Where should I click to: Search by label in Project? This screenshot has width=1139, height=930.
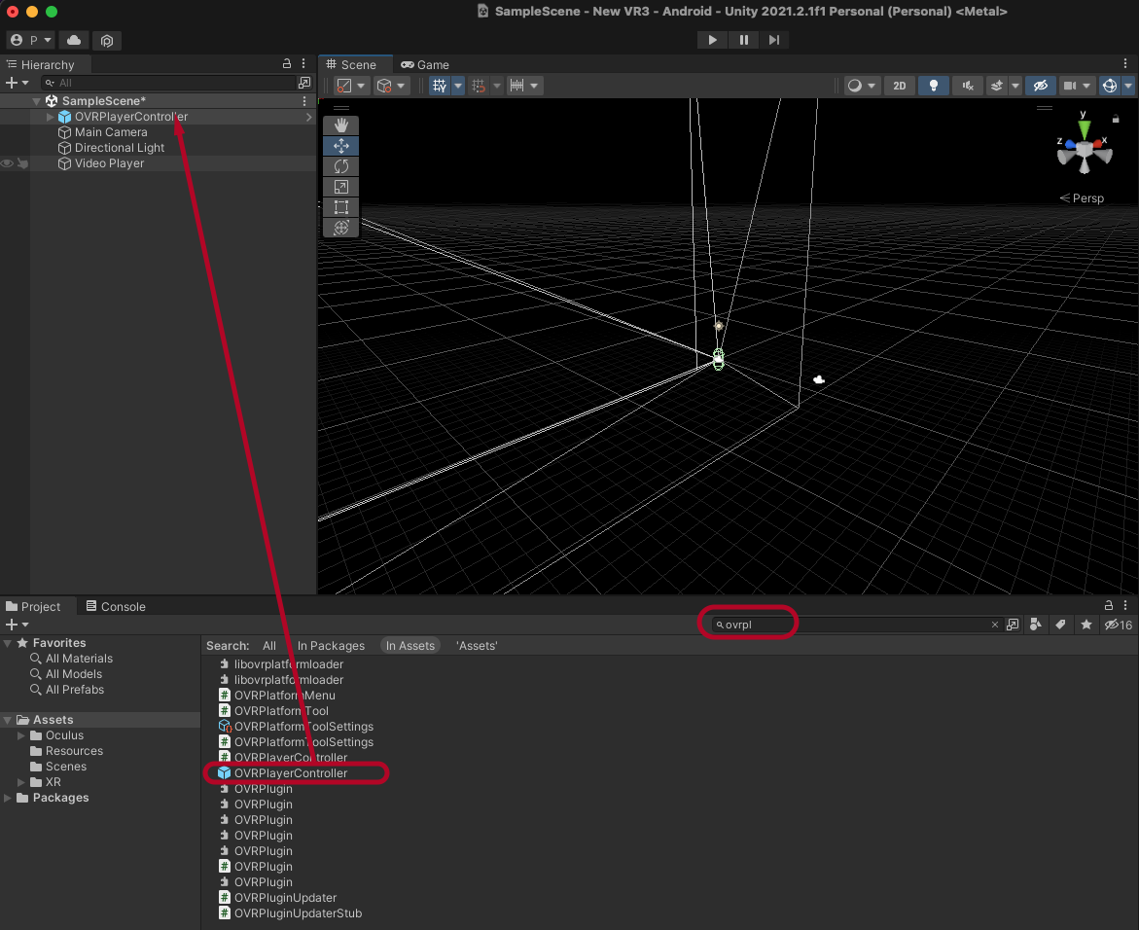[1061, 625]
